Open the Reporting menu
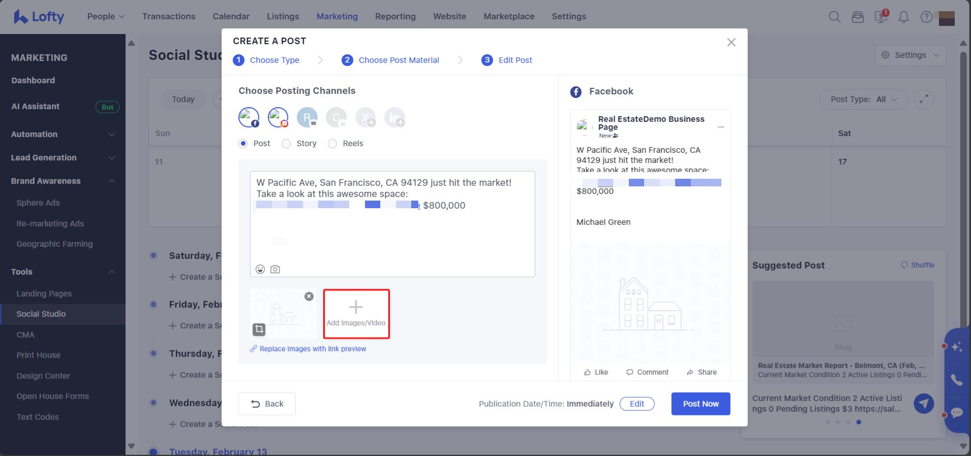The width and height of the screenshot is (971, 456). [396, 16]
